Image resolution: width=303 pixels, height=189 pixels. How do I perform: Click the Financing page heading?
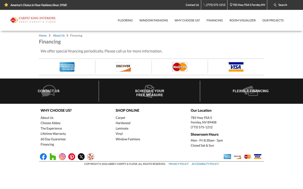[x=50, y=42]
